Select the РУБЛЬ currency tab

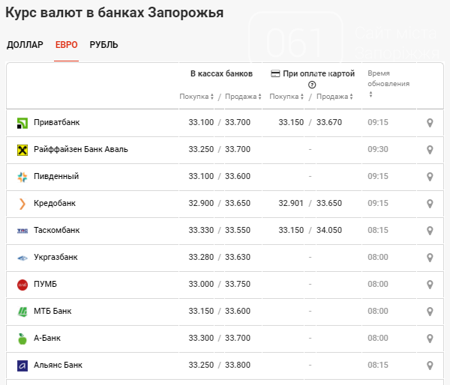[x=103, y=45]
